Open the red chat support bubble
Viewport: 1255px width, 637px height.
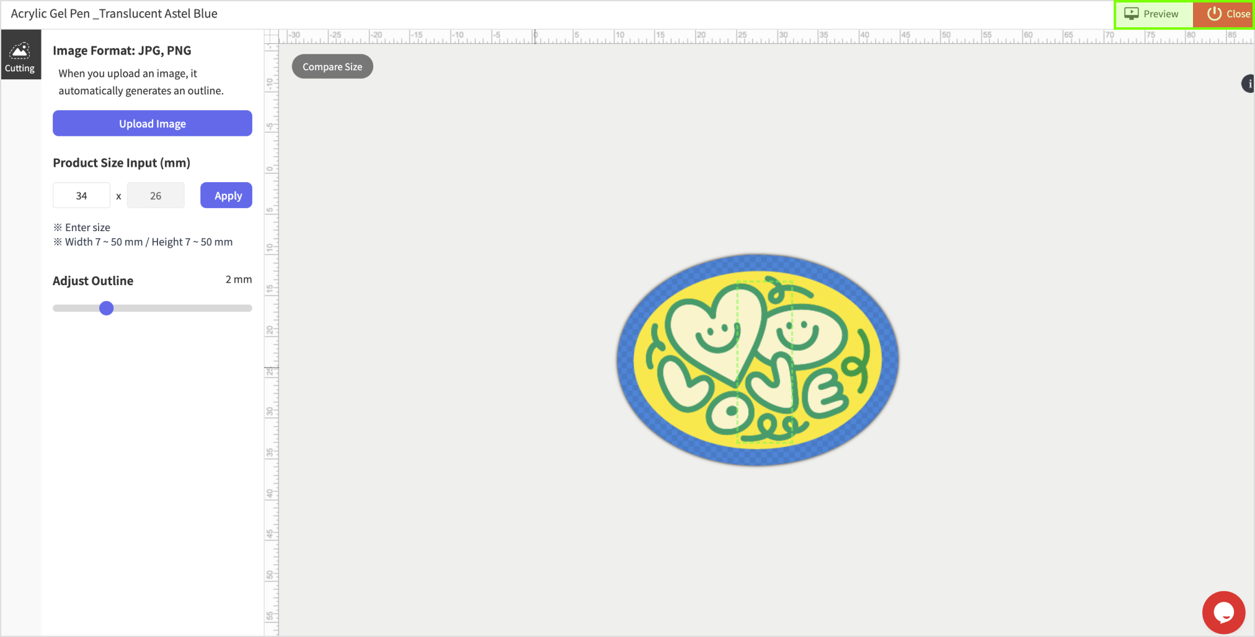click(1223, 612)
